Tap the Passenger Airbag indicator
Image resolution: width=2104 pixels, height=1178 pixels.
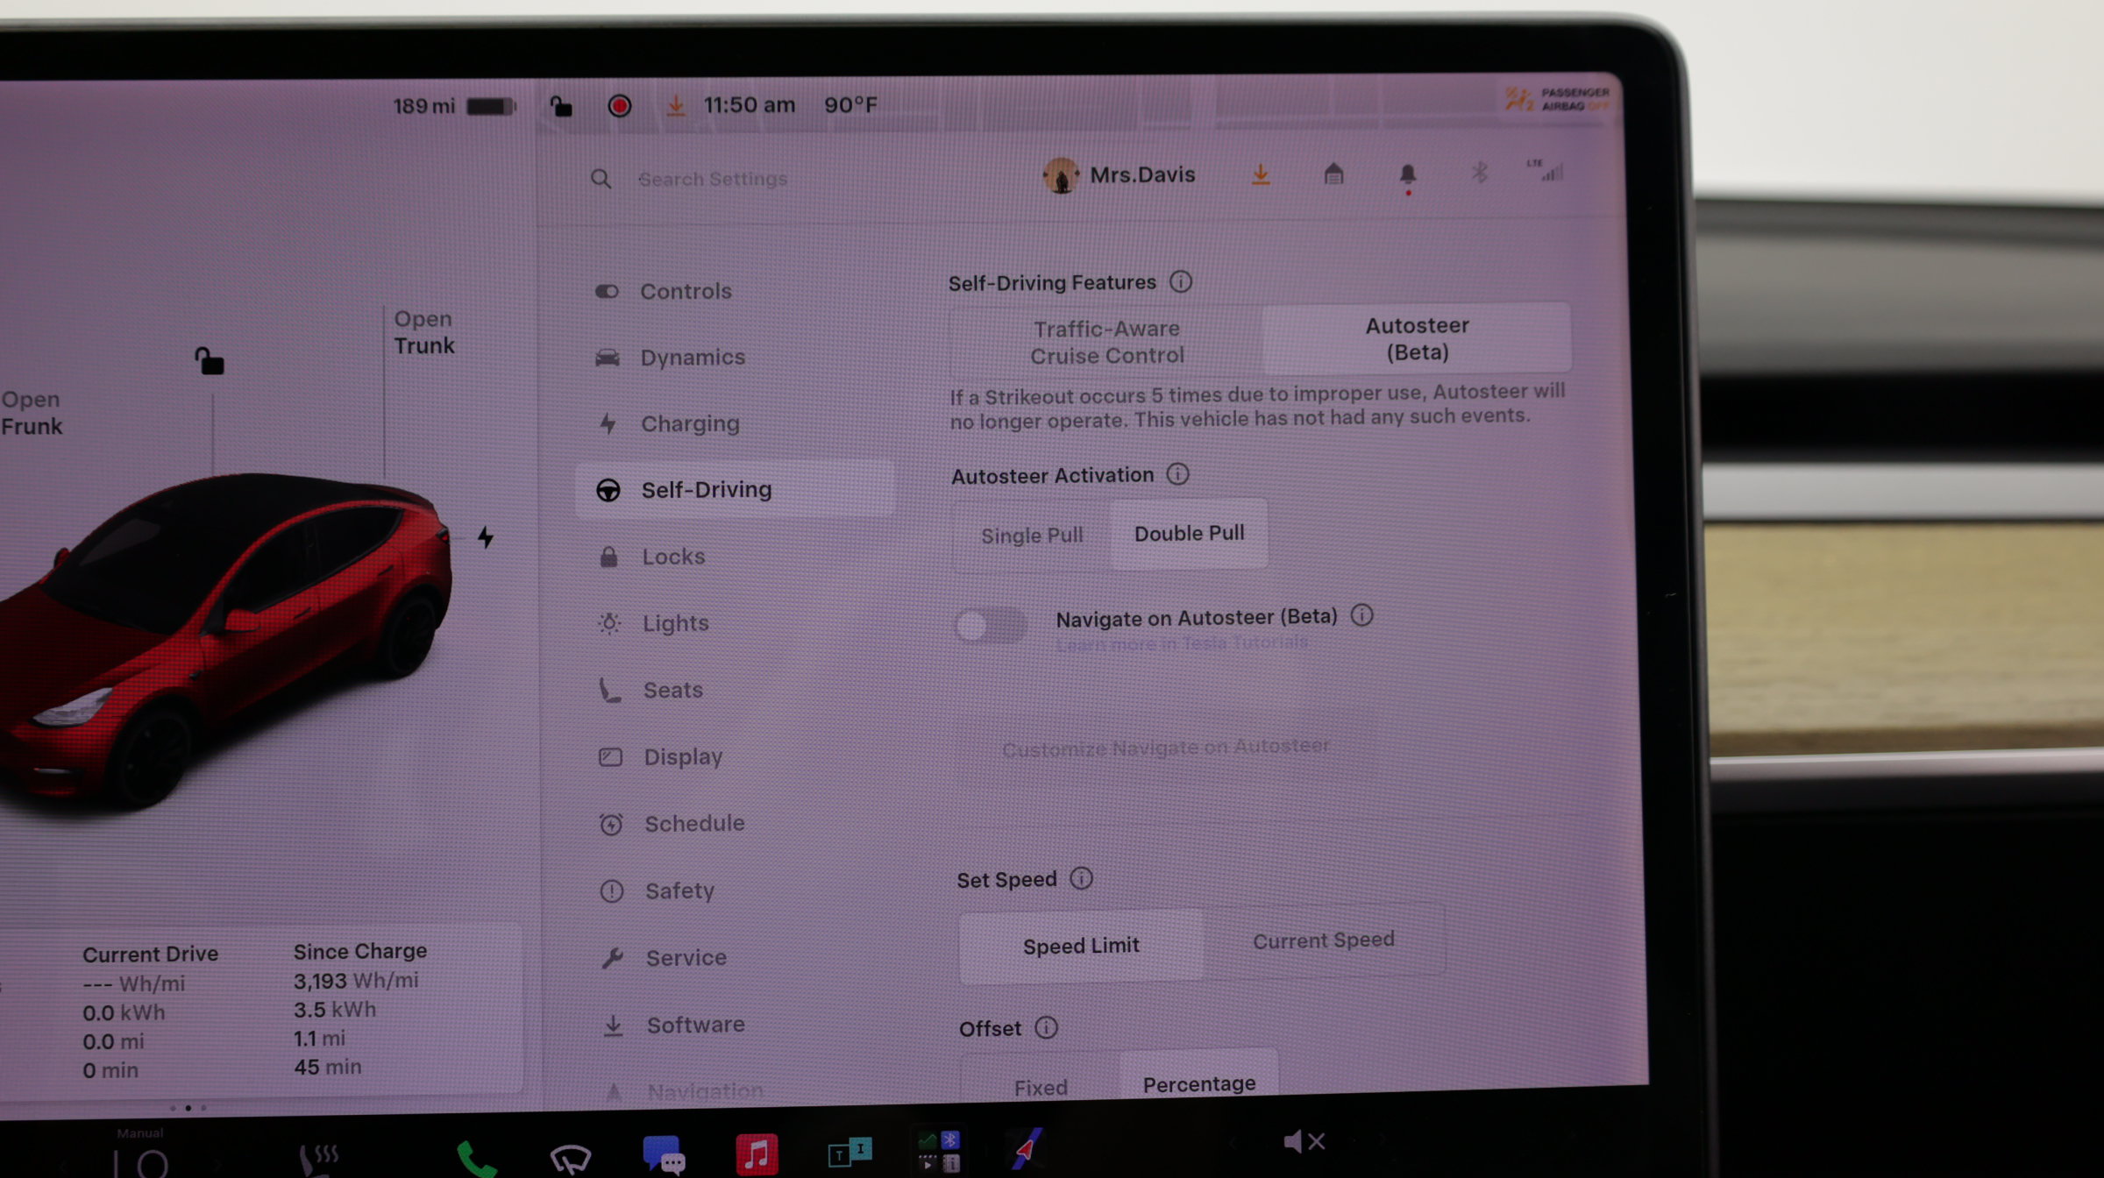pos(1558,99)
